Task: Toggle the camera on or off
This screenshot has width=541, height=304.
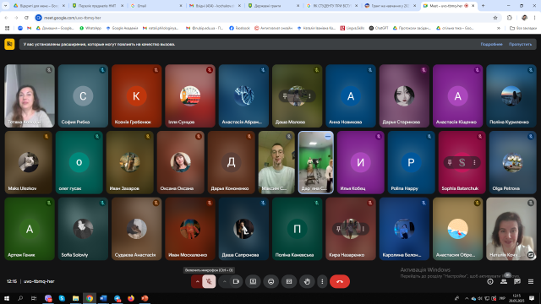Action: (236, 281)
